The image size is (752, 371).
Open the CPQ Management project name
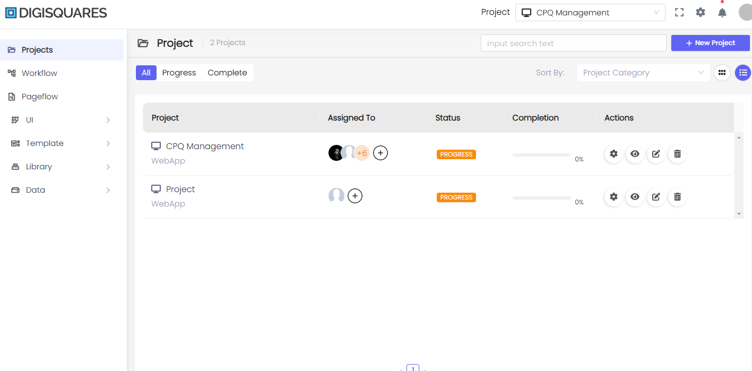point(205,146)
